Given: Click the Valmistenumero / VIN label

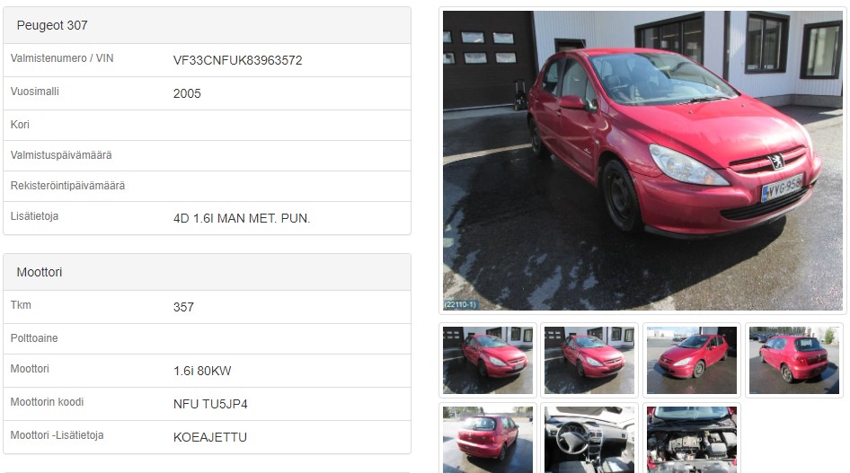Looking at the screenshot, I should point(62,58).
